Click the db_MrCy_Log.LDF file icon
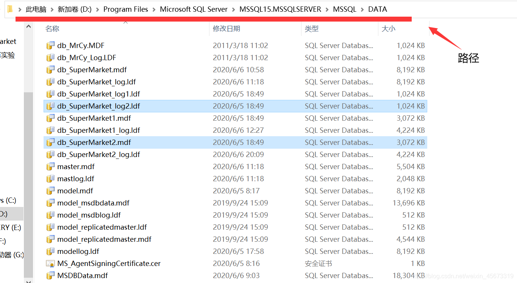Screen dimensions: 517x283 [x=50, y=58]
